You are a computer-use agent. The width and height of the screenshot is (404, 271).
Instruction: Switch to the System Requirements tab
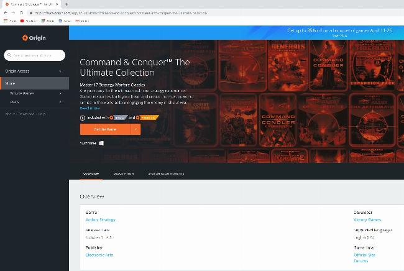(x=166, y=173)
